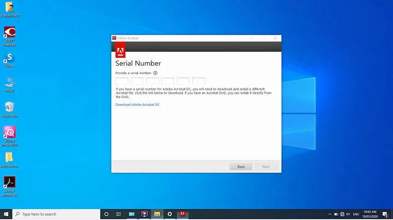
Task: Click the fourth serial number box
Action: click(x=168, y=81)
